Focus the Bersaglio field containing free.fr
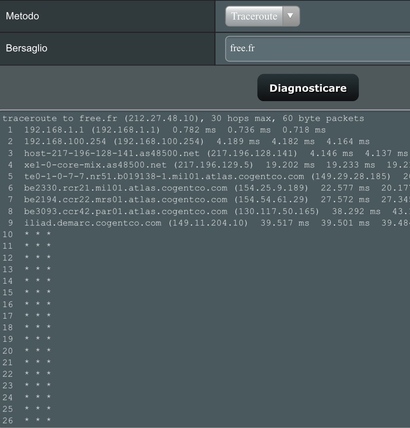 pos(317,49)
